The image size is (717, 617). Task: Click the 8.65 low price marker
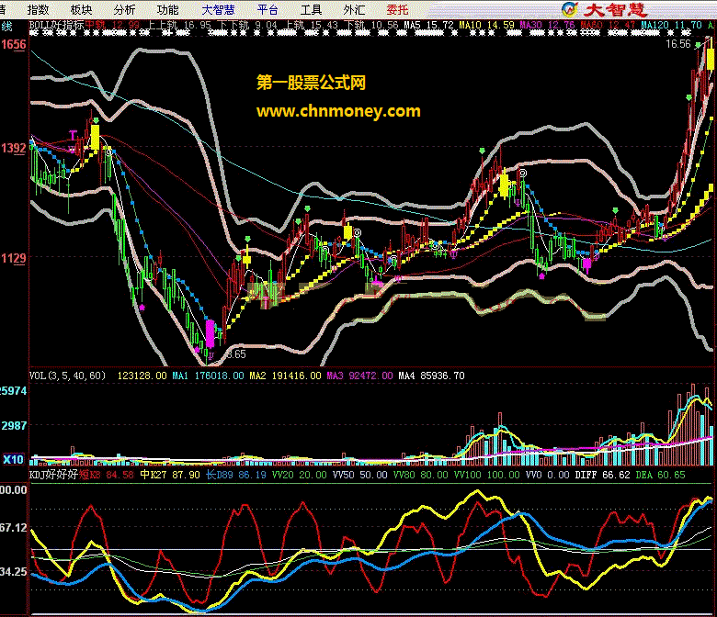click(236, 353)
